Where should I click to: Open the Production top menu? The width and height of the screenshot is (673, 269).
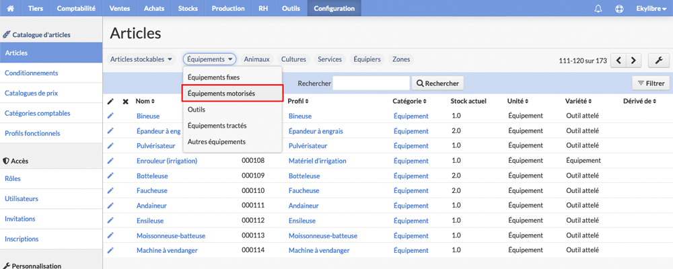click(228, 8)
